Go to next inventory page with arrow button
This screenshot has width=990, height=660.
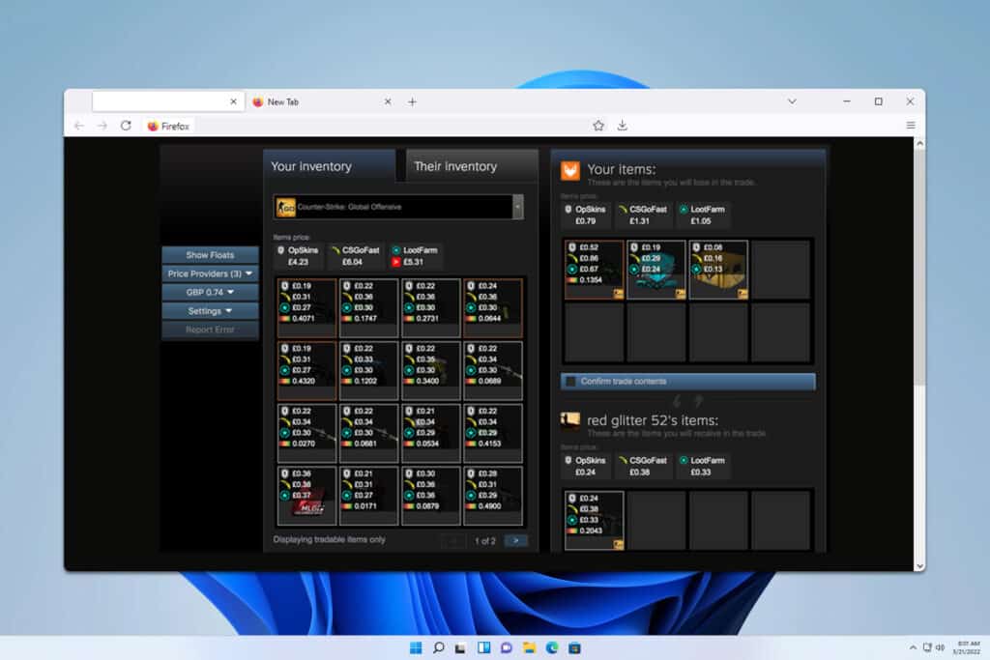coord(515,540)
